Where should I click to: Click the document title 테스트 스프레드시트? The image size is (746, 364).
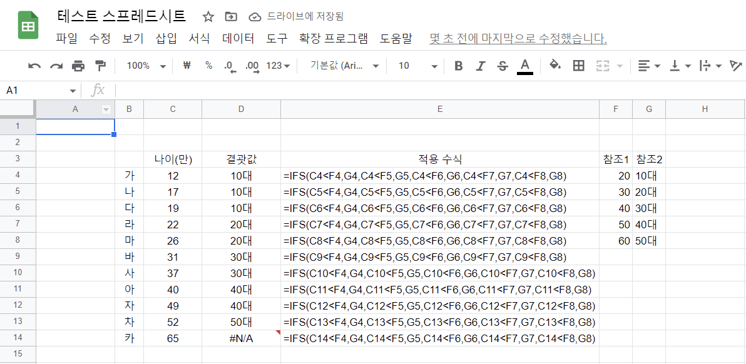pyautogui.click(x=121, y=17)
